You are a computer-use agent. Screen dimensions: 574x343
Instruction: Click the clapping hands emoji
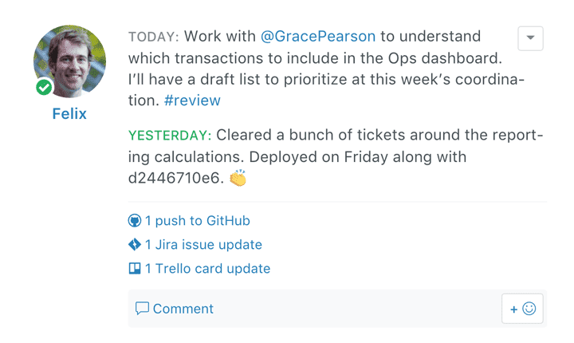(238, 179)
